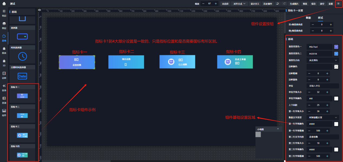
Task: Increase 边框粗细 value
Action: [327, 73]
